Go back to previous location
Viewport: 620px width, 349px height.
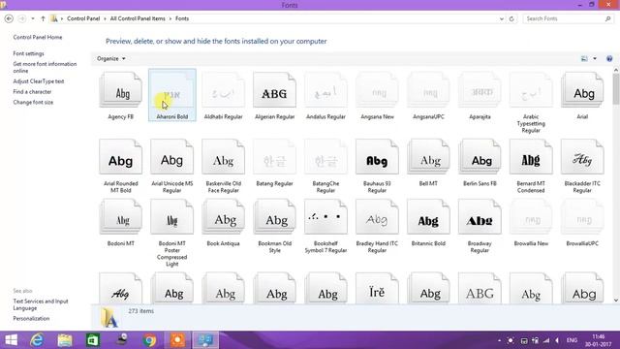[x=9, y=18]
